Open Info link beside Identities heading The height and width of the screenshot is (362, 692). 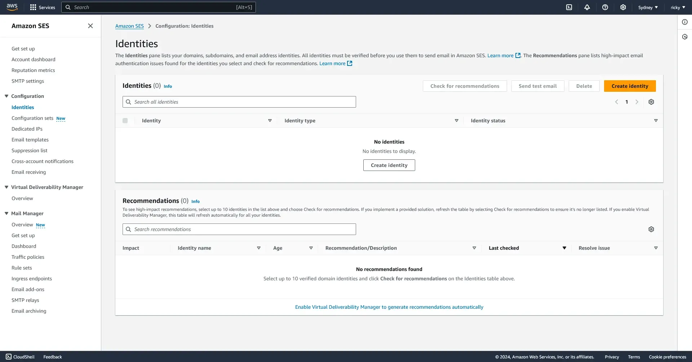pyautogui.click(x=168, y=86)
